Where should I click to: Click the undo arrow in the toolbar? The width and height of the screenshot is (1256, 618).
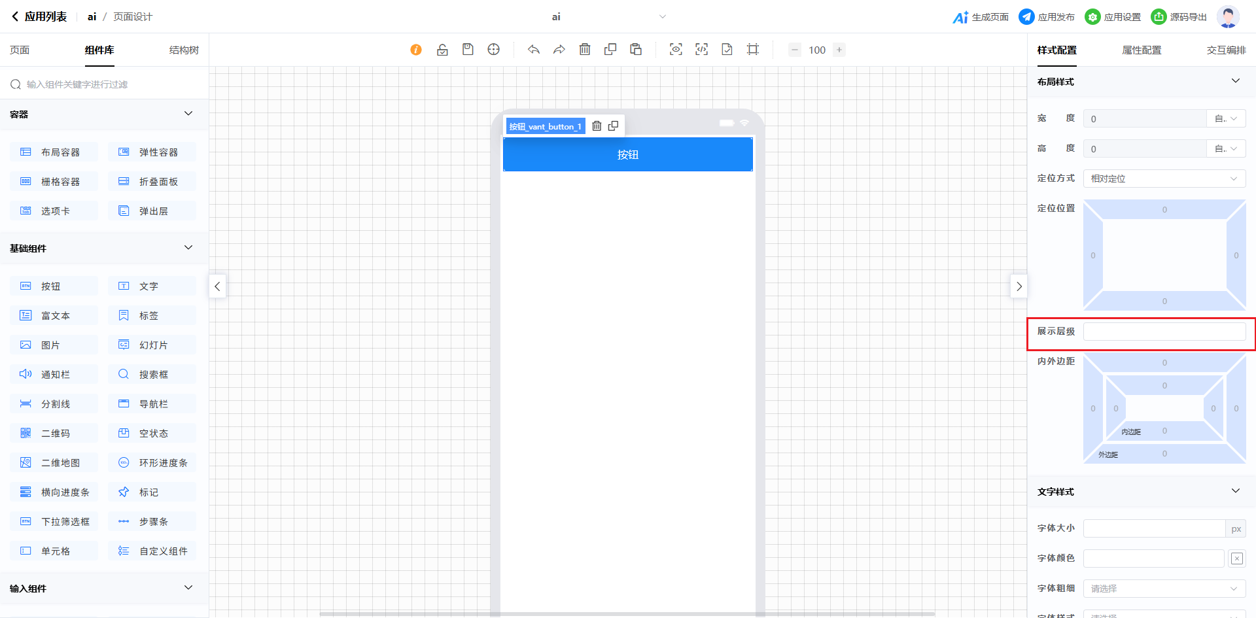coord(534,50)
